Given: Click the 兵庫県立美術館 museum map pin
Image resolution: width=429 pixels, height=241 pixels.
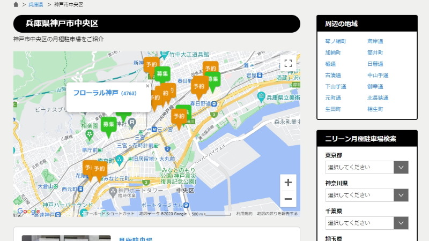Looking at the screenshot, I should click(x=261, y=96).
